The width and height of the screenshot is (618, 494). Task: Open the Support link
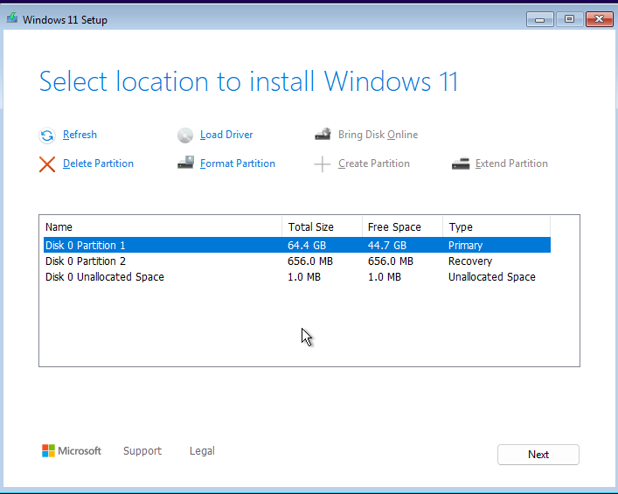click(x=142, y=451)
